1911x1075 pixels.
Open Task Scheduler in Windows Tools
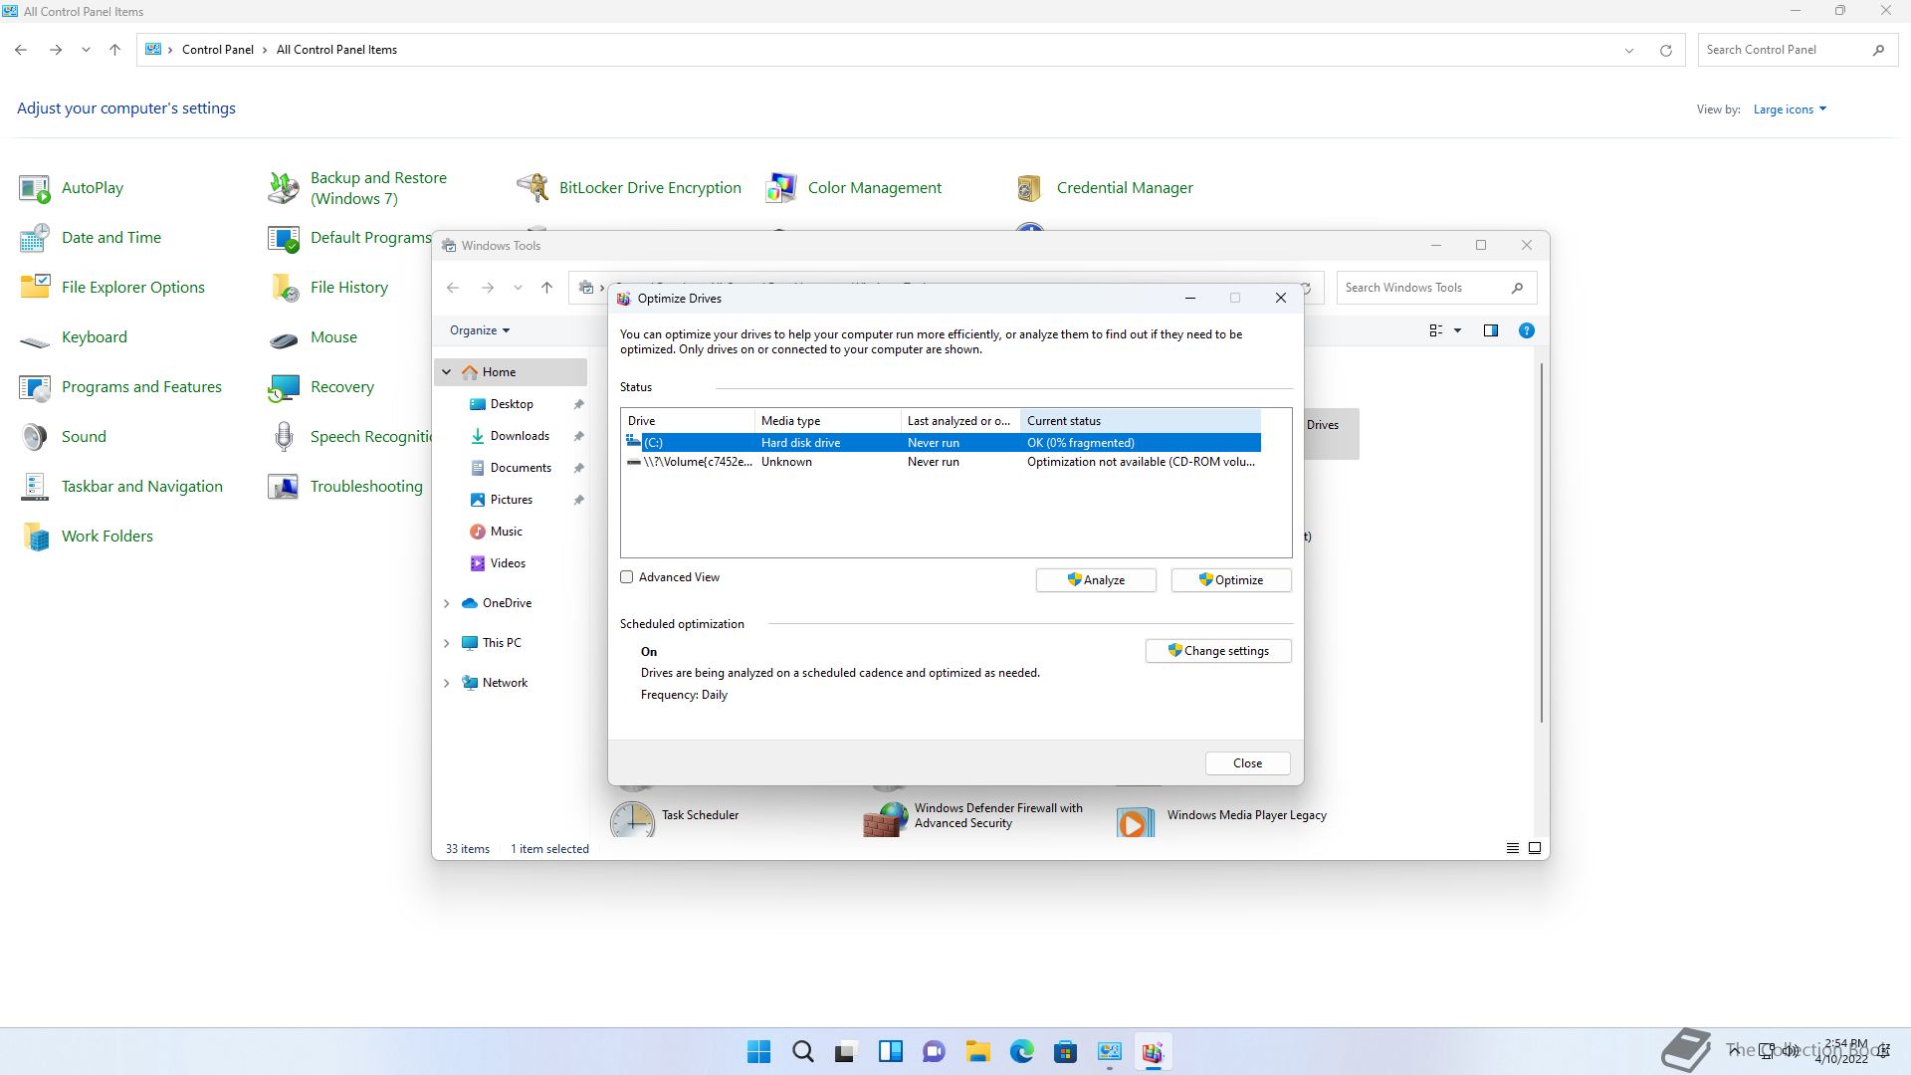click(675, 818)
